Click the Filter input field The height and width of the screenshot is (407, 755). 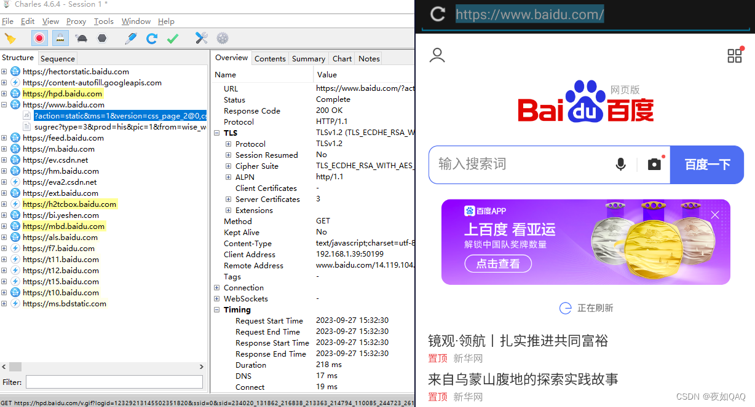tap(114, 382)
